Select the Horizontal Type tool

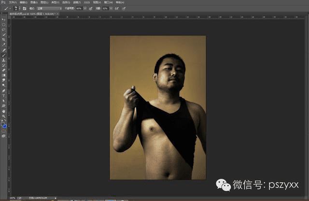coord(3,96)
